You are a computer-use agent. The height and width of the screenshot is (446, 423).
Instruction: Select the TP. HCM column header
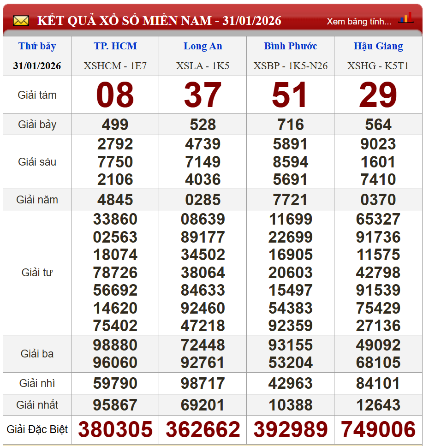[x=115, y=46]
